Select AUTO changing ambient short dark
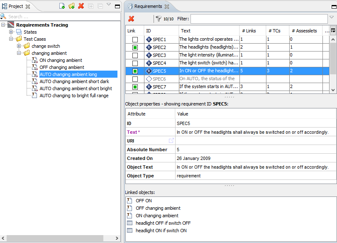 click(x=74, y=81)
